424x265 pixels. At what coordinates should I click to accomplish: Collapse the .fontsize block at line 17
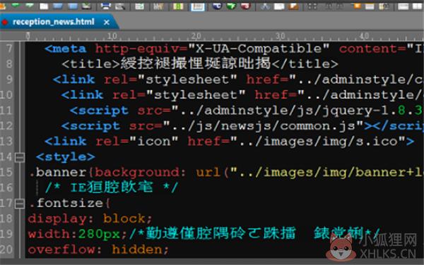point(20,203)
